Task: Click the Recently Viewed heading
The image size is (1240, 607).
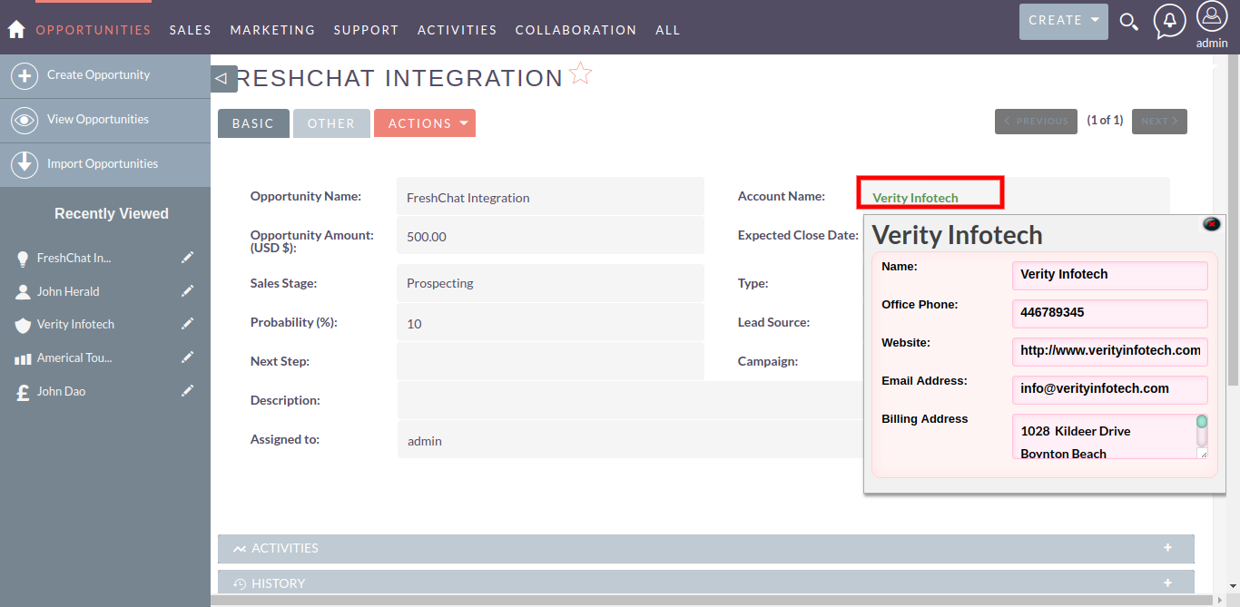Action: coord(112,214)
